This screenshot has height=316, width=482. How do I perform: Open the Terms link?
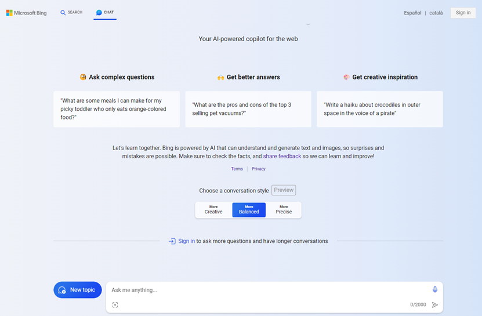(x=237, y=169)
